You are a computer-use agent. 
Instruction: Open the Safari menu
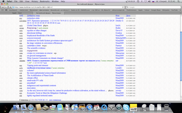point(9,1)
